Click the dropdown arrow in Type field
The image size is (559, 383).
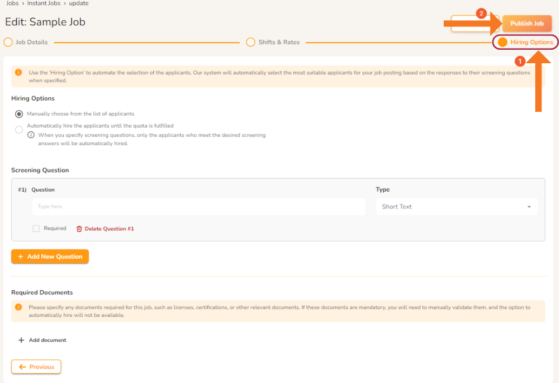pyautogui.click(x=529, y=207)
